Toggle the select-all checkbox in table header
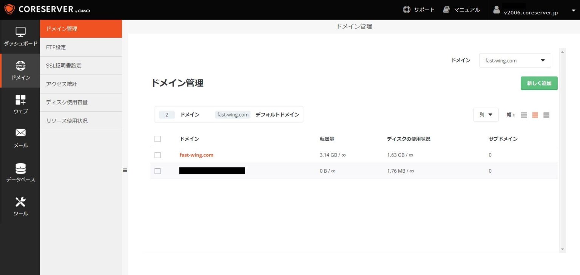The height and width of the screenshot is (275, 580). coord(157,139)
